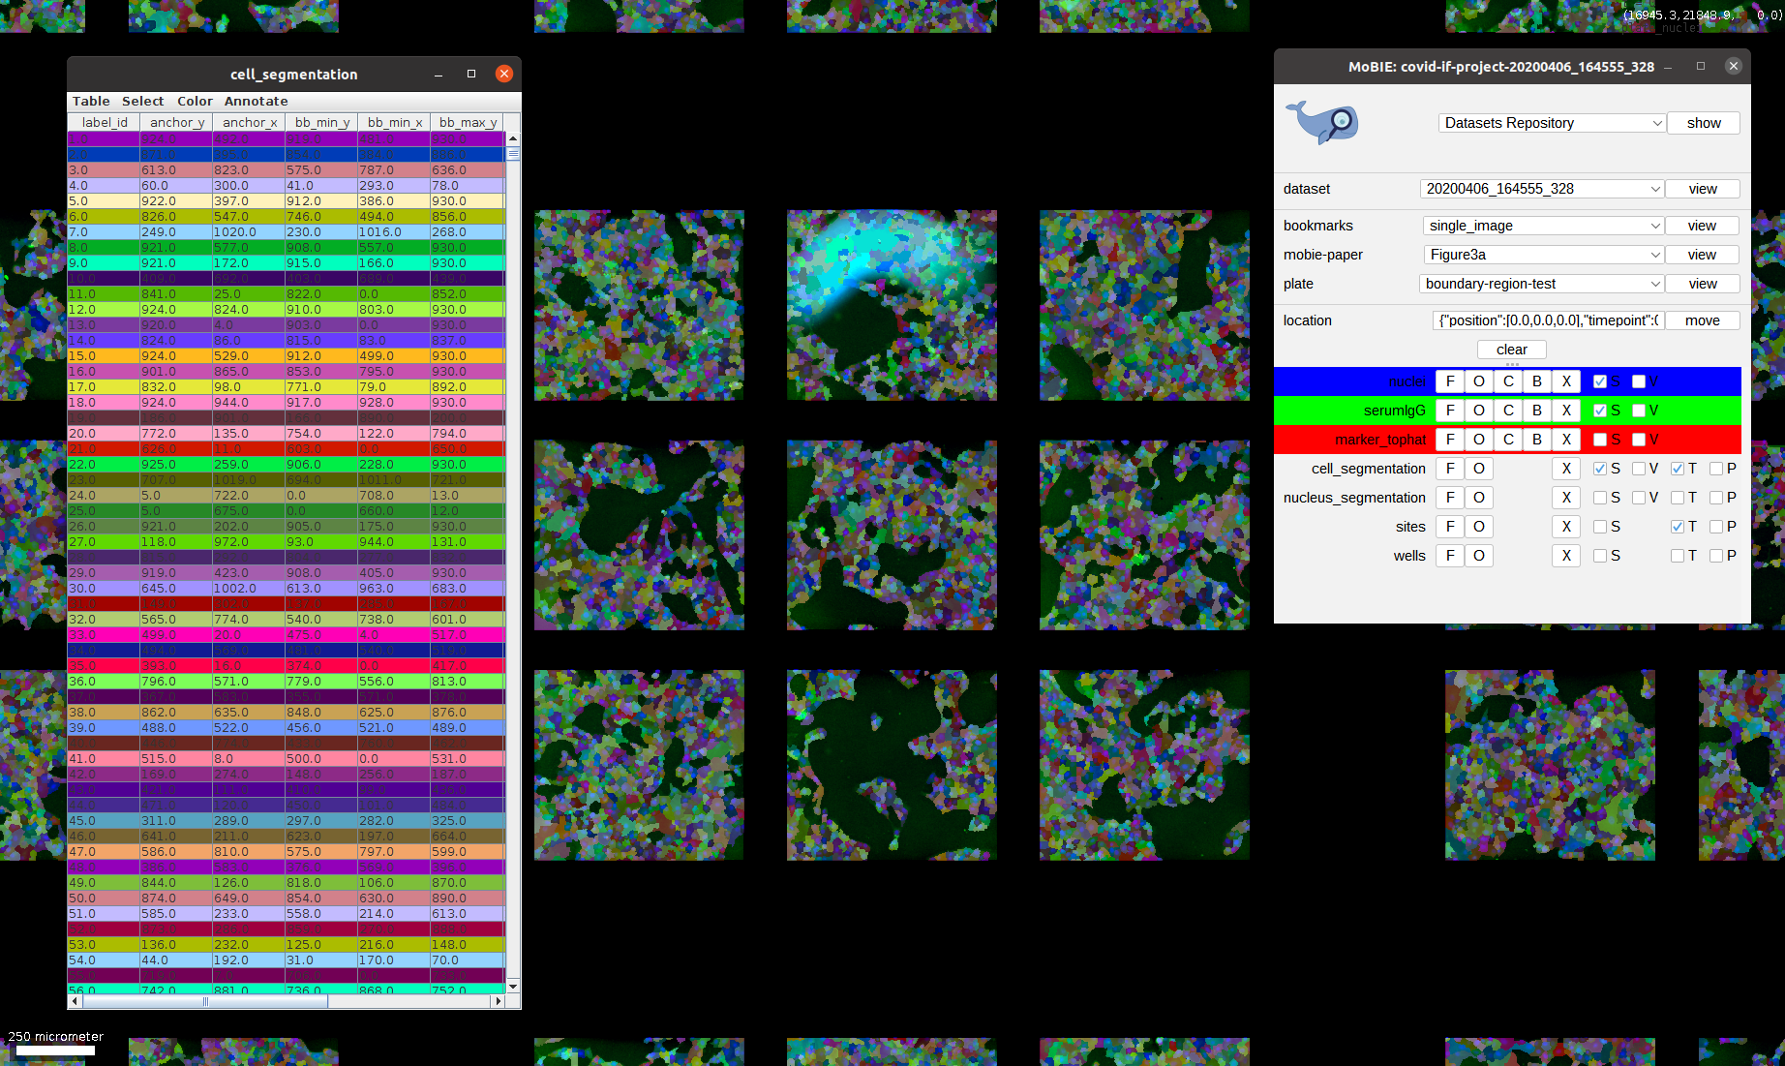The height and width of the screenshot is (1066, 1785).
Task: Open the Annotate menu
Action: (x=256, y=102)
